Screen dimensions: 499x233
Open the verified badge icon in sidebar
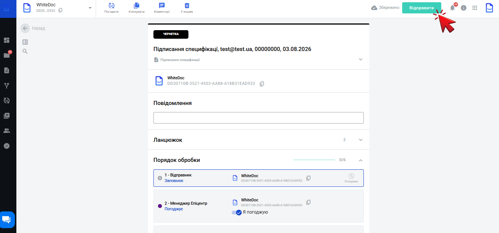point(7,146)
